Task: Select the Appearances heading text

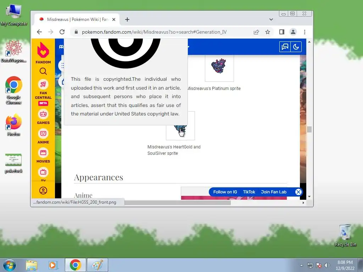Action: [x=99, y=177]
